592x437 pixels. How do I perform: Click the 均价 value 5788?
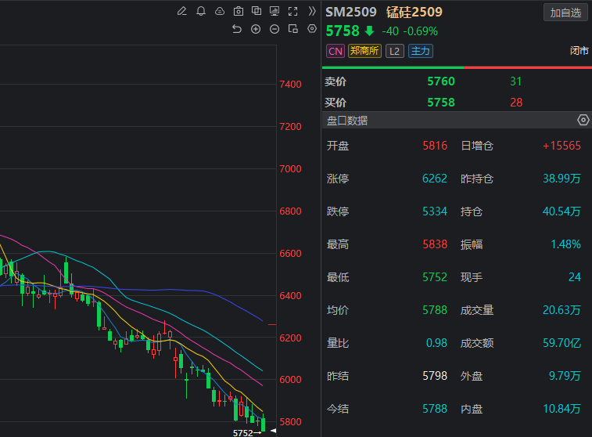(x=435, y=310)
